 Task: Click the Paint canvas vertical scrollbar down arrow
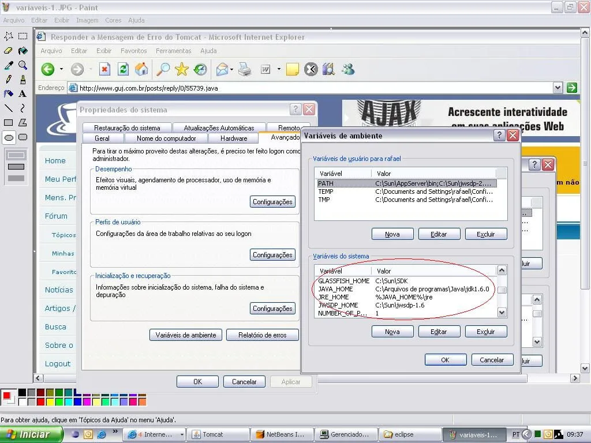pyautogui.click(x=585, y=368)
